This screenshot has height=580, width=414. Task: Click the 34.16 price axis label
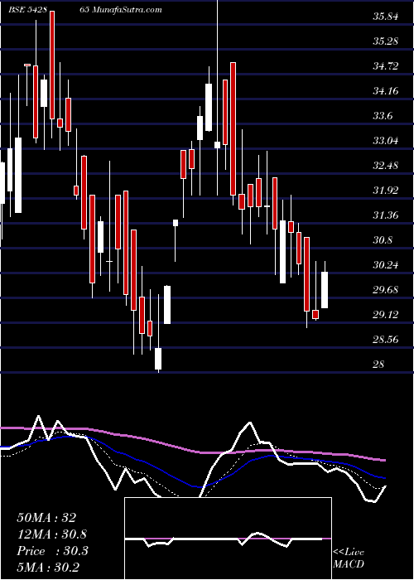(x=386, y=91)
